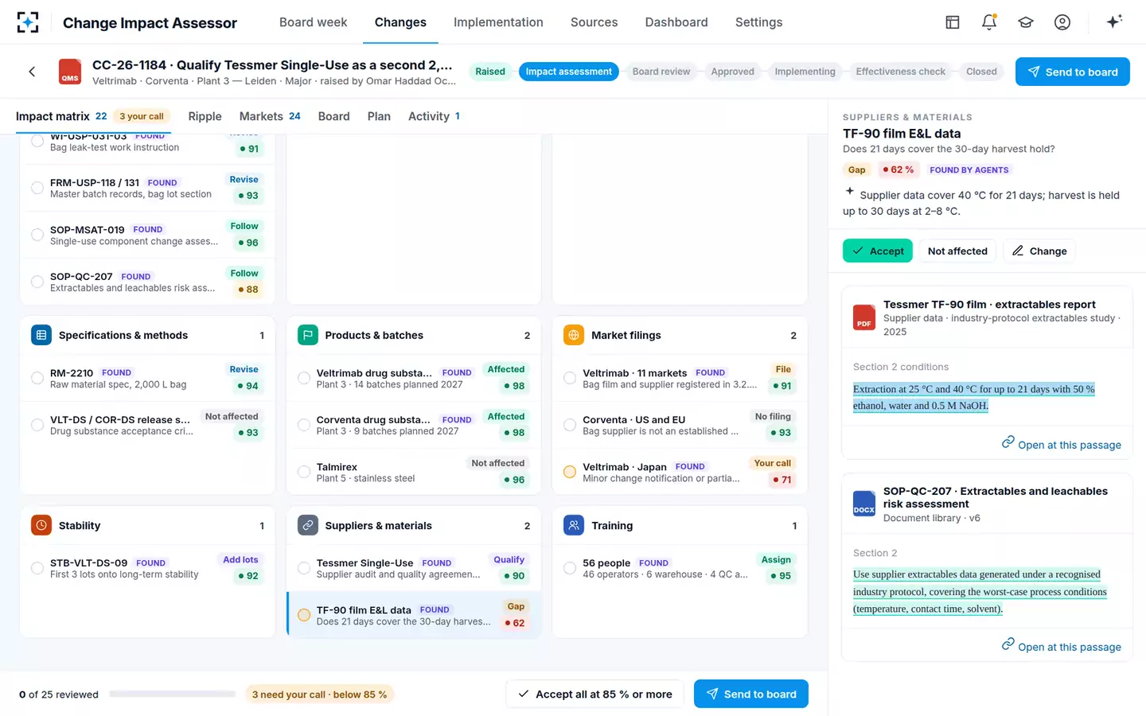This screenshot has height=716, width=1146.
Task: Open the Tessmer report at this passage
Action: 1062,444
